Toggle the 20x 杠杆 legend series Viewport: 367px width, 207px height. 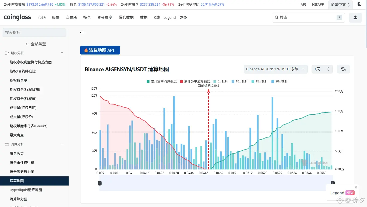point(280,81)
